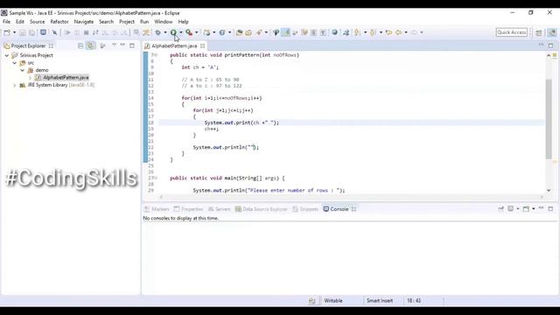
Task: Click the New file wizard icon
Action: (7, 32)
